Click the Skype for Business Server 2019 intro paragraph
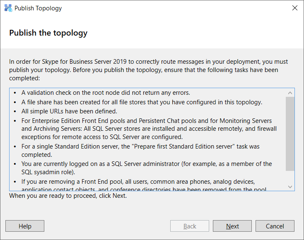The height and width of the screenshot is (240, 304). (149, 70)
